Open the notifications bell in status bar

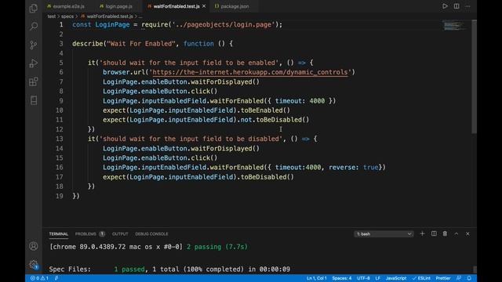[x=469, y=278]
